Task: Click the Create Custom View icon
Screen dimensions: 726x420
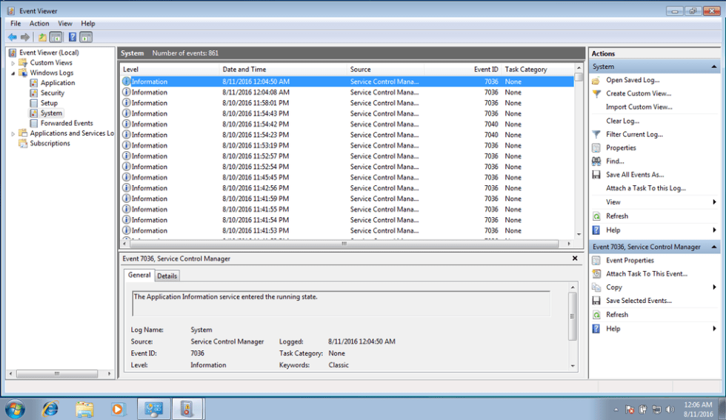Action: 596,94
